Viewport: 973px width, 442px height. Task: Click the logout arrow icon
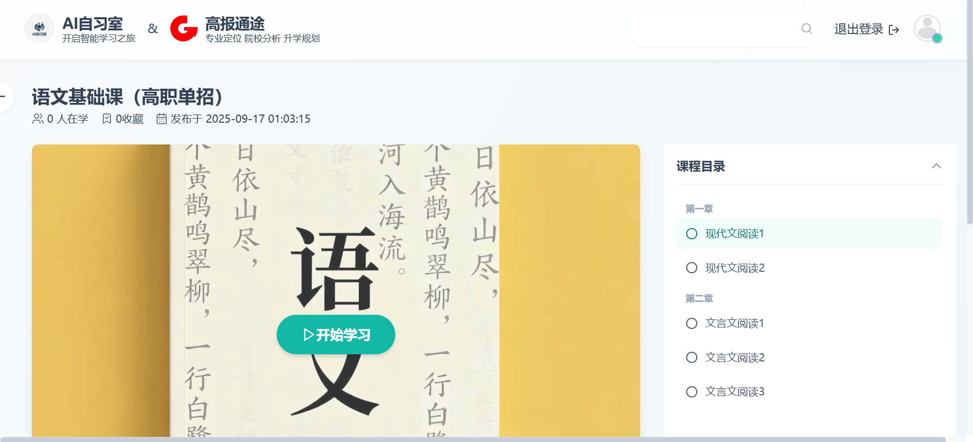tap(894, 30)
